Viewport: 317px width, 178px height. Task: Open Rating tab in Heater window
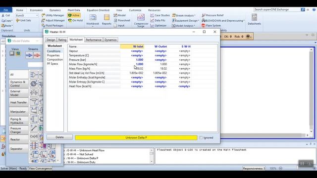pos(62,40)
